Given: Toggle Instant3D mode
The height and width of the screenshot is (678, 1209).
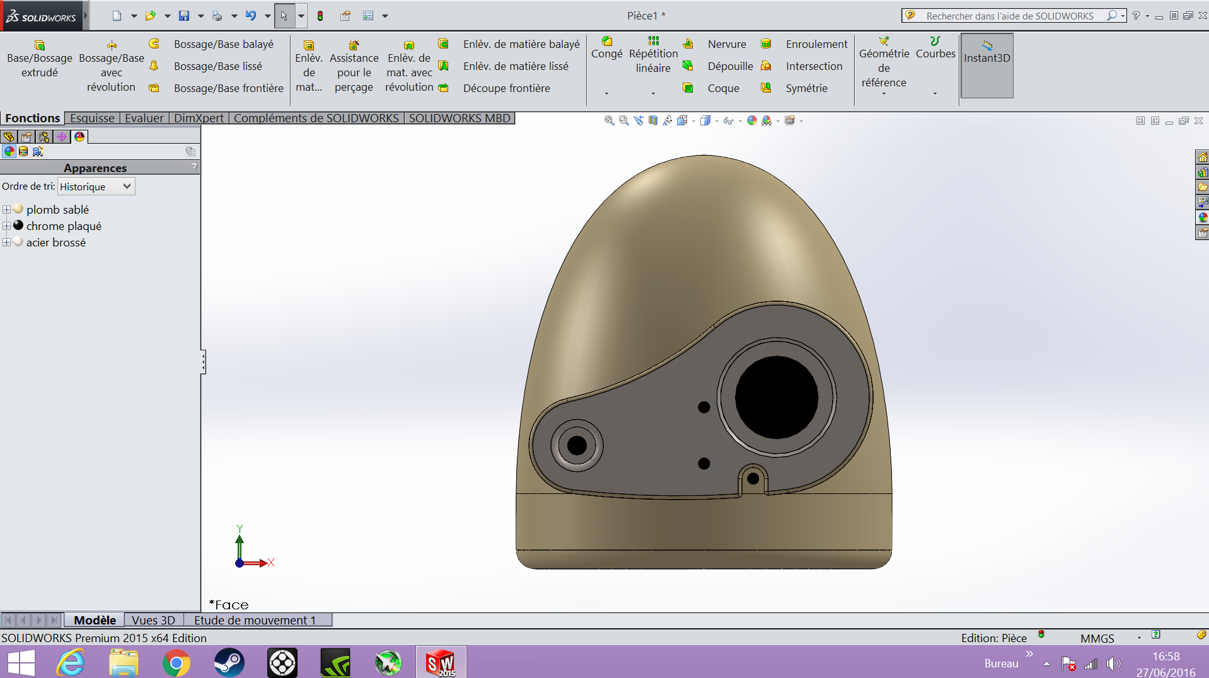Looking at the screenshot, I should [x=986, y=66].
